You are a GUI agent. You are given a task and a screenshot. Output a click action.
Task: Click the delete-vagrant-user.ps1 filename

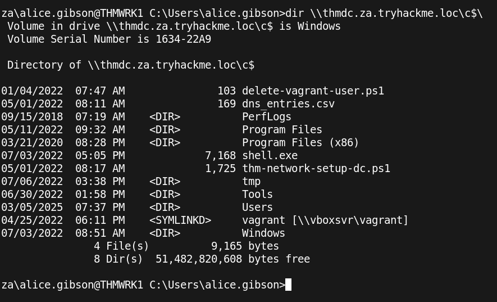click(313, 91)
